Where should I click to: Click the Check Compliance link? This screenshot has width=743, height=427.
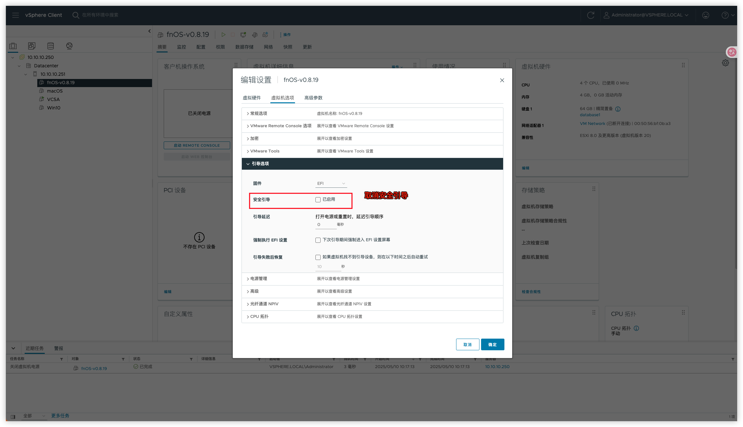click(x=531, y=292)
